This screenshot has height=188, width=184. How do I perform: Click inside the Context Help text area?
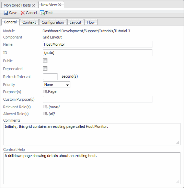pos(92,168)
